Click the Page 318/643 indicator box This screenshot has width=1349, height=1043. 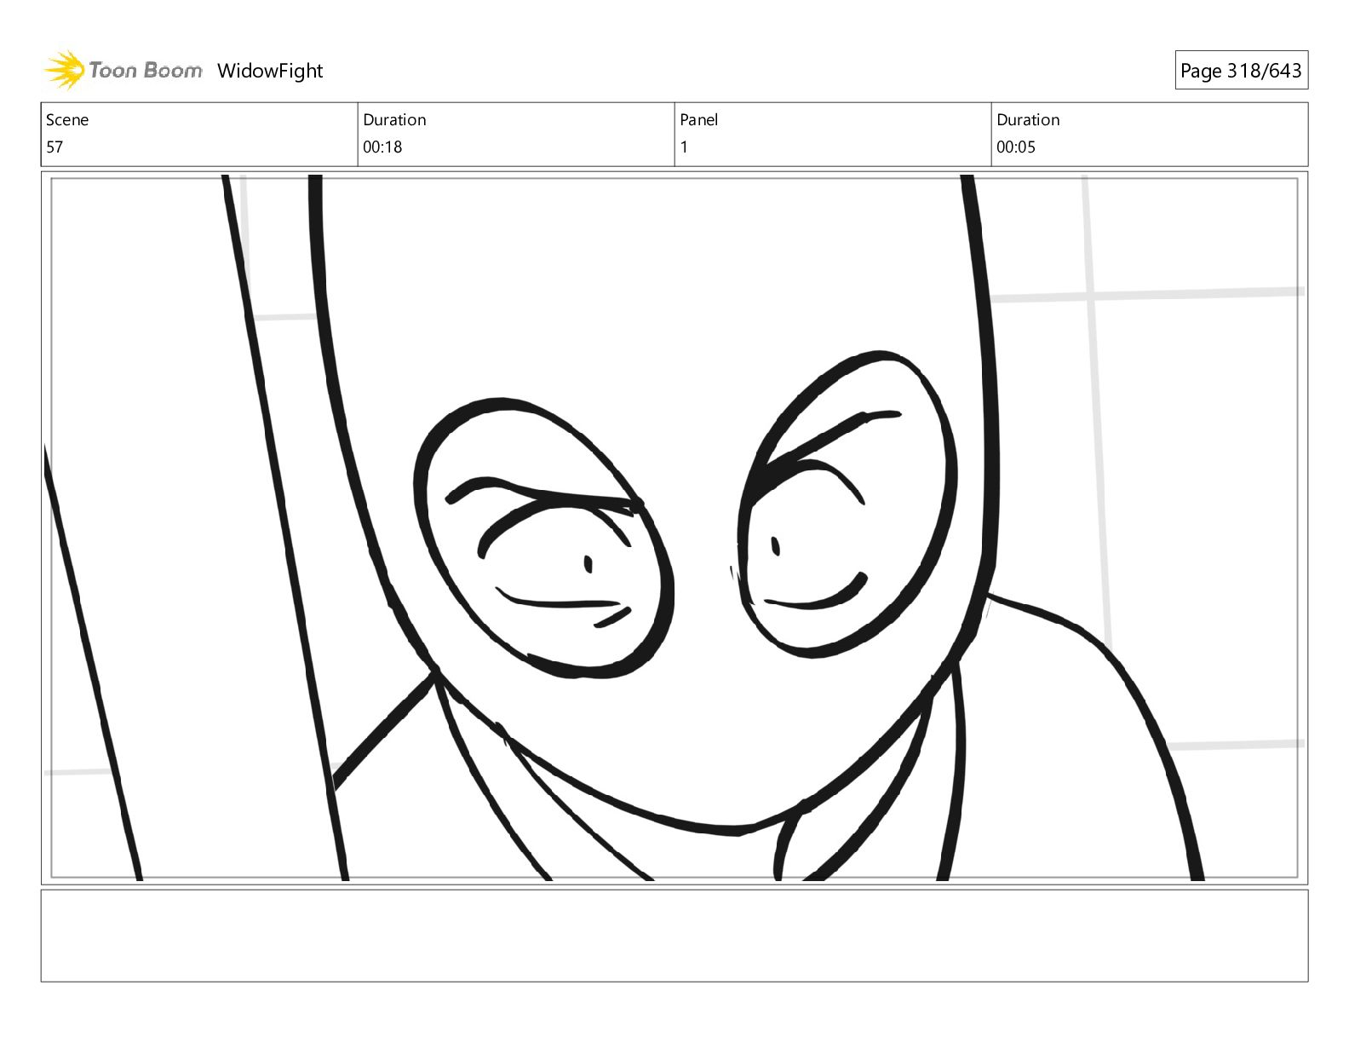pyautogui.click(x=1240, y=71)
